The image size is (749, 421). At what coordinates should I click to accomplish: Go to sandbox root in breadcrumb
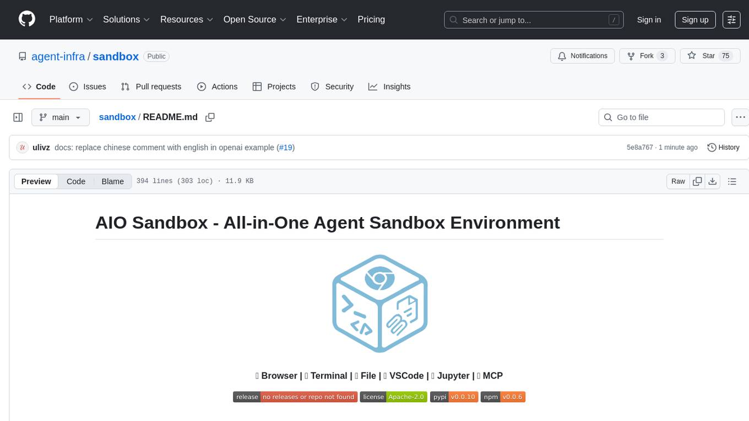click(117, 117)
